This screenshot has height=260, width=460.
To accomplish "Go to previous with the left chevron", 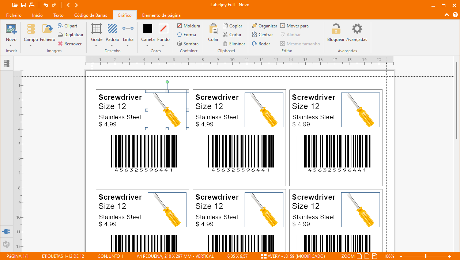I will 68,5.
